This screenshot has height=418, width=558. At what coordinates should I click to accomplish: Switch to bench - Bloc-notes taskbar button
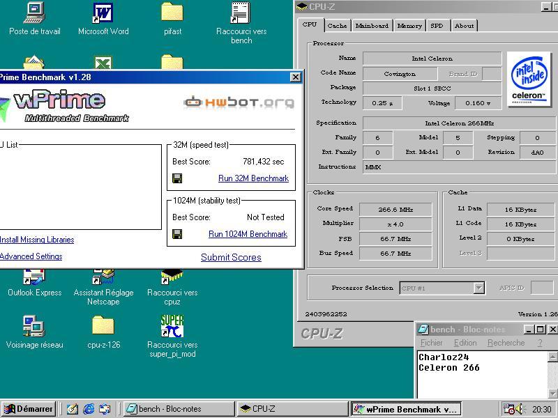coord(179,409)
